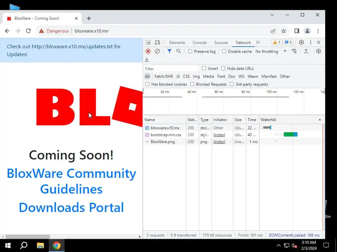Show hidden system tray icons

coord(278,245)
